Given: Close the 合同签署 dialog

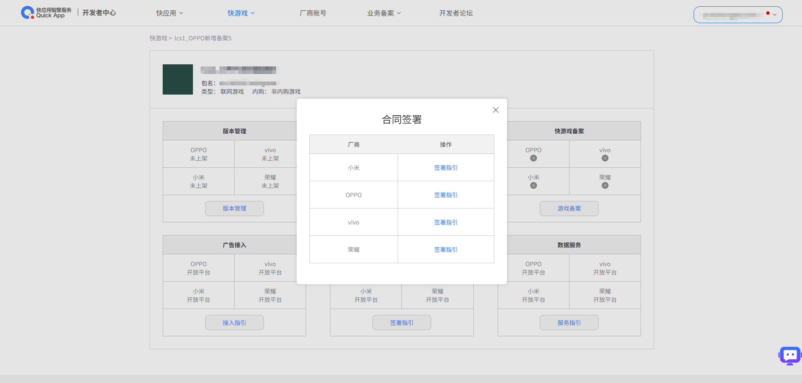Looking at the screenshot, I should (x=496, y=110).
